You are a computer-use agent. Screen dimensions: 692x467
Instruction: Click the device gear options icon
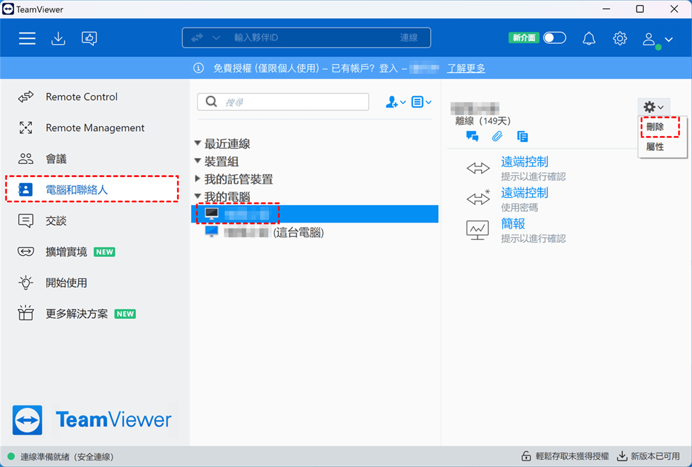pos(649,107)
